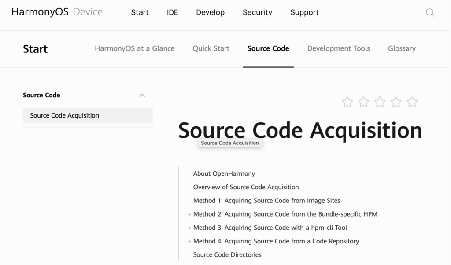The height and width of the screenshot is (265, 451).
Task: Rate page with the fifth star
Action: click(412, 102)
